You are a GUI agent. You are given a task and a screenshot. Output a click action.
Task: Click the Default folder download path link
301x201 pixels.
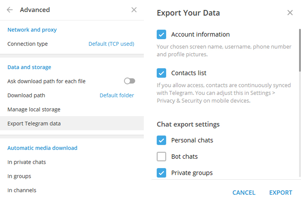click(117, 95)
